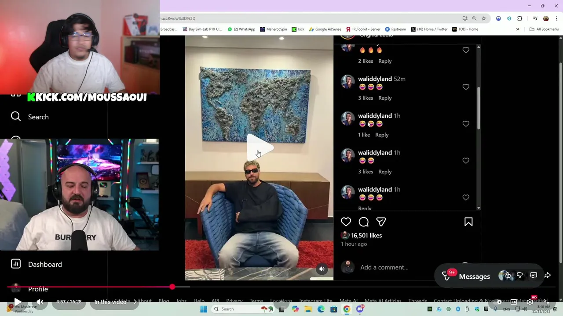Click the blue round extension icon

click(x=498, y=18)
